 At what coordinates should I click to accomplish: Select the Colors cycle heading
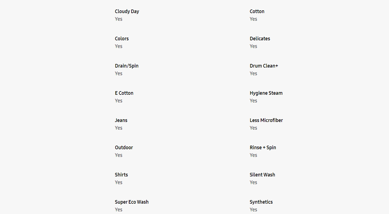pyautogui.click(x=122, y=39)
